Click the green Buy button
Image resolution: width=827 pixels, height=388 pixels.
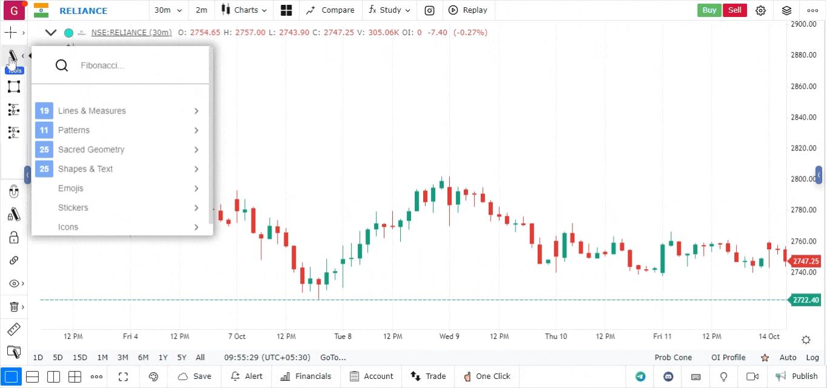click(709, 10)
